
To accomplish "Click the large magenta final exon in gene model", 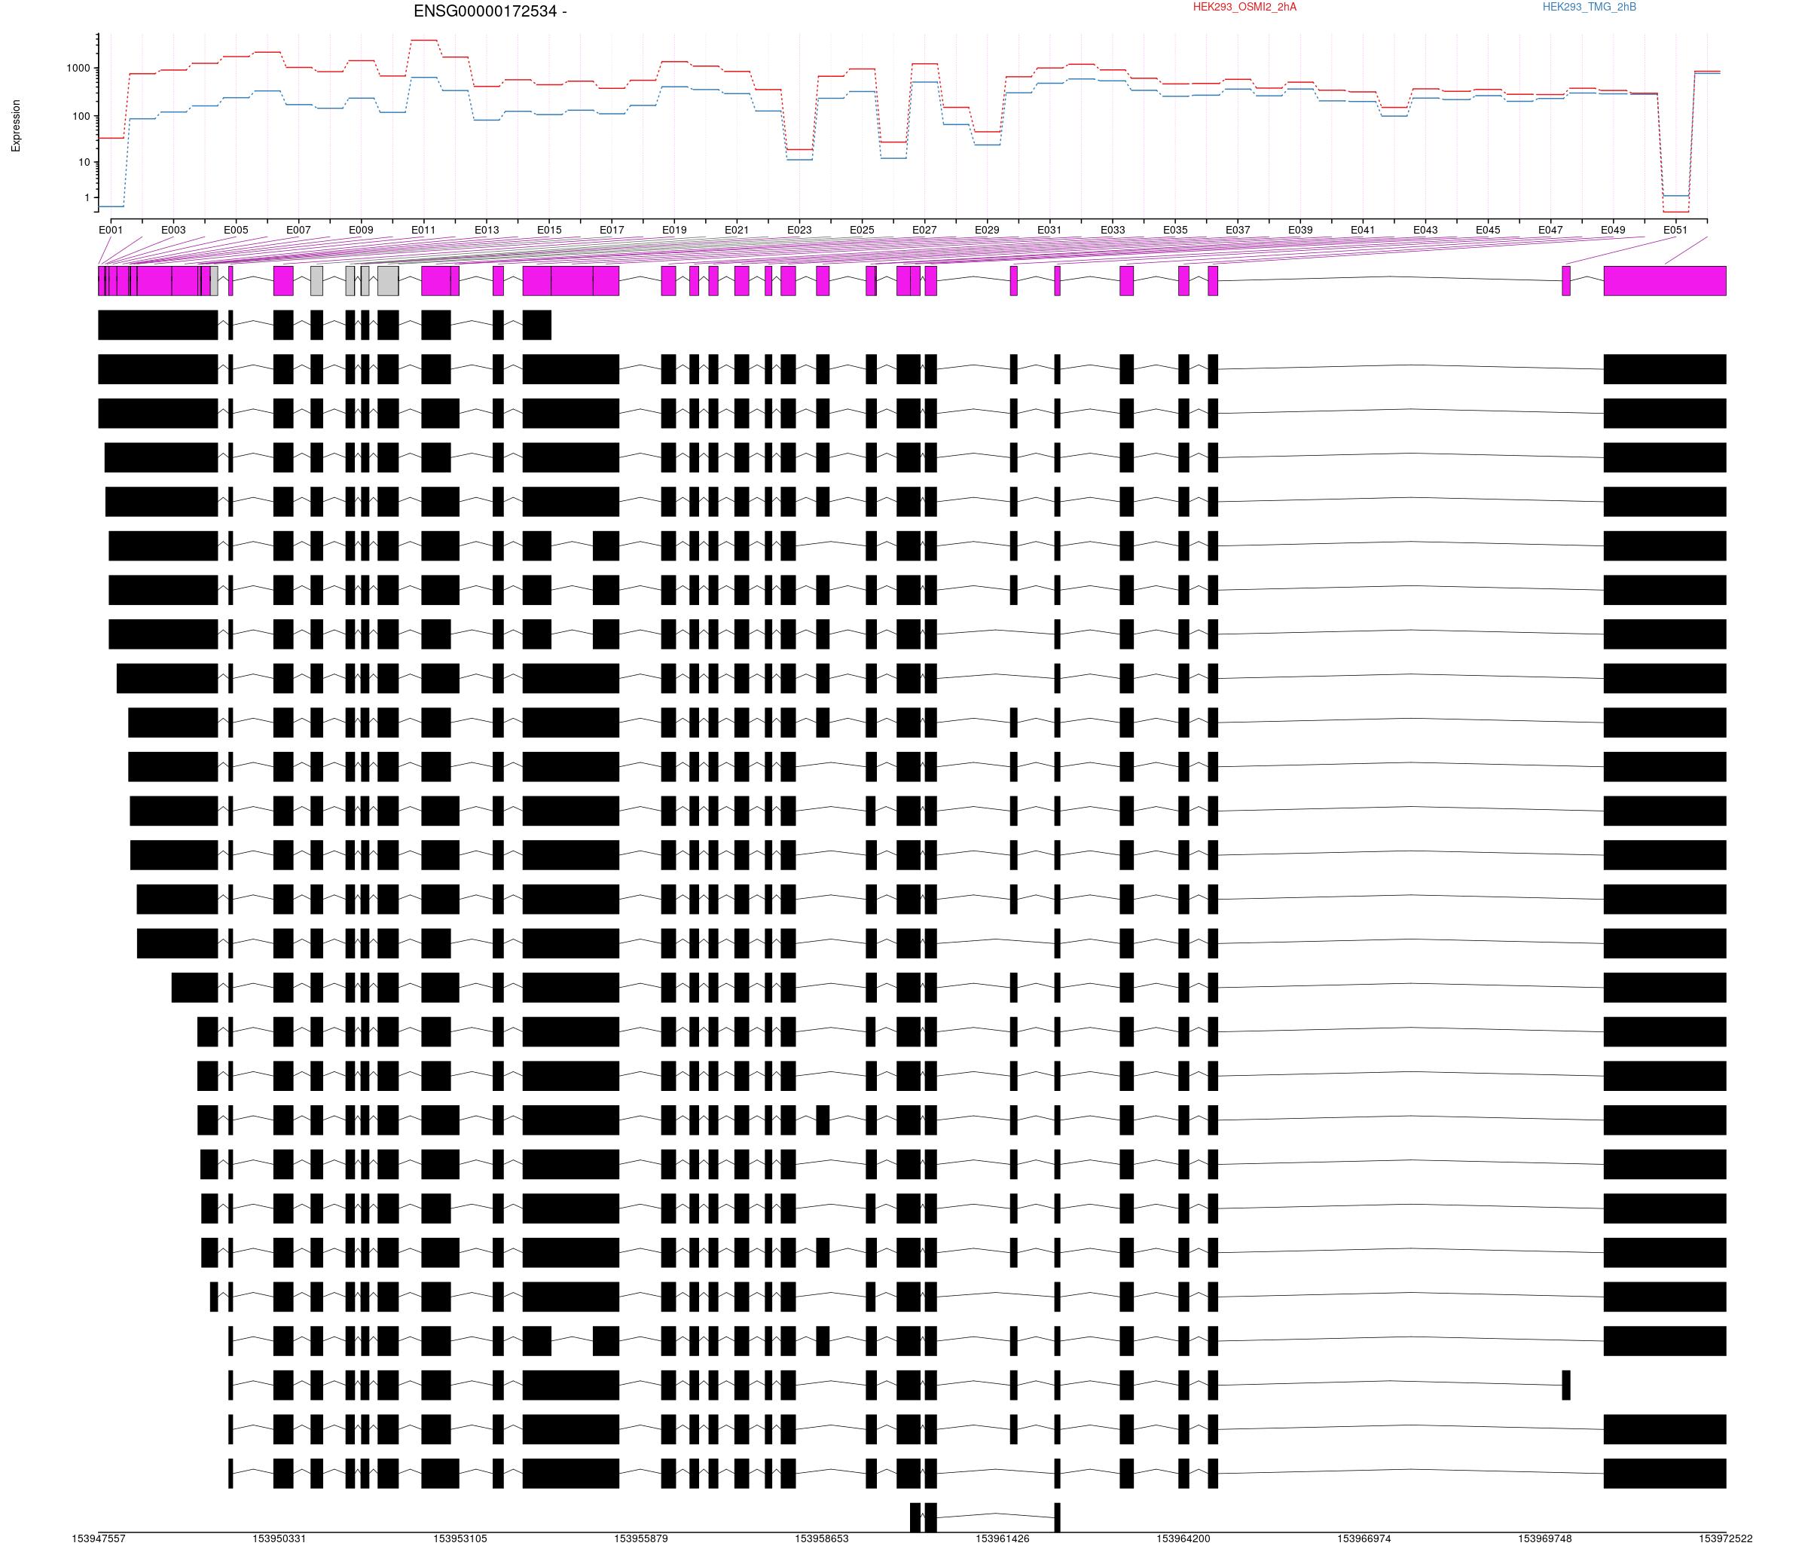I will coord(1665,281).
